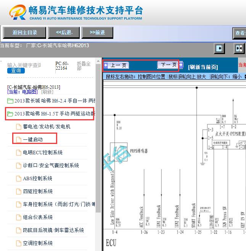The height and width of the screenshot is (251, 246).
Task: Click the keyword search input field
Action: click(24, 65)
